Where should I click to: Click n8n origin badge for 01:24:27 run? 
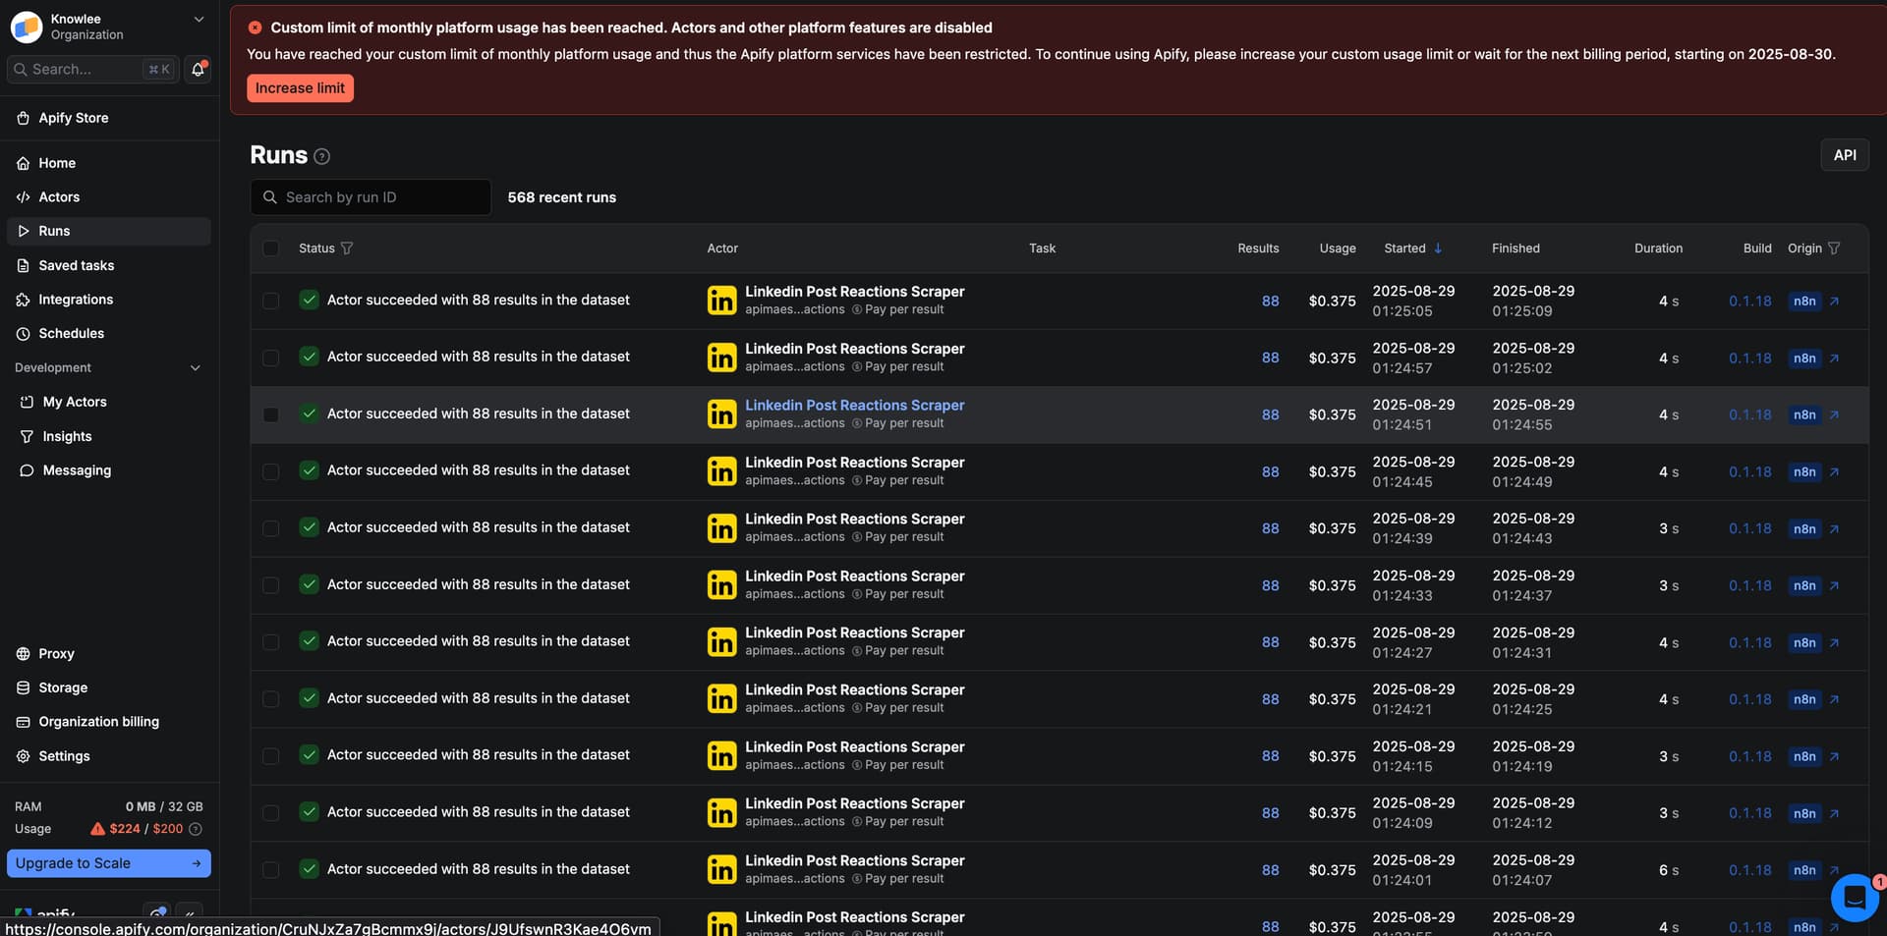1804,643
